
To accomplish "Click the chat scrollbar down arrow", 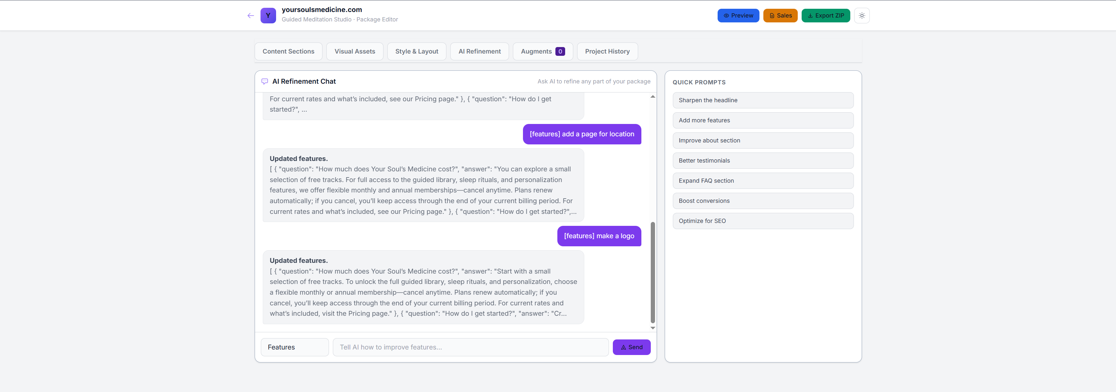I will click(x=652, y=328).
